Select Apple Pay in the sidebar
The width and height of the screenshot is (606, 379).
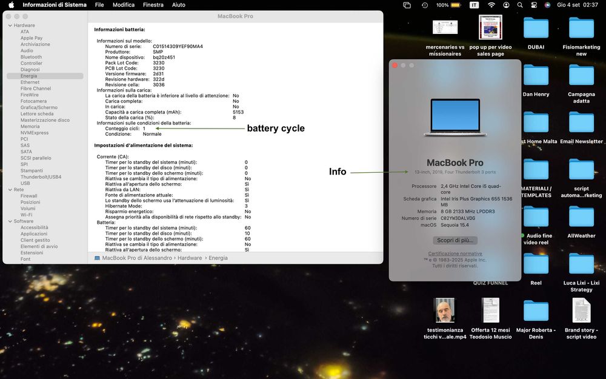coord(32,38)
